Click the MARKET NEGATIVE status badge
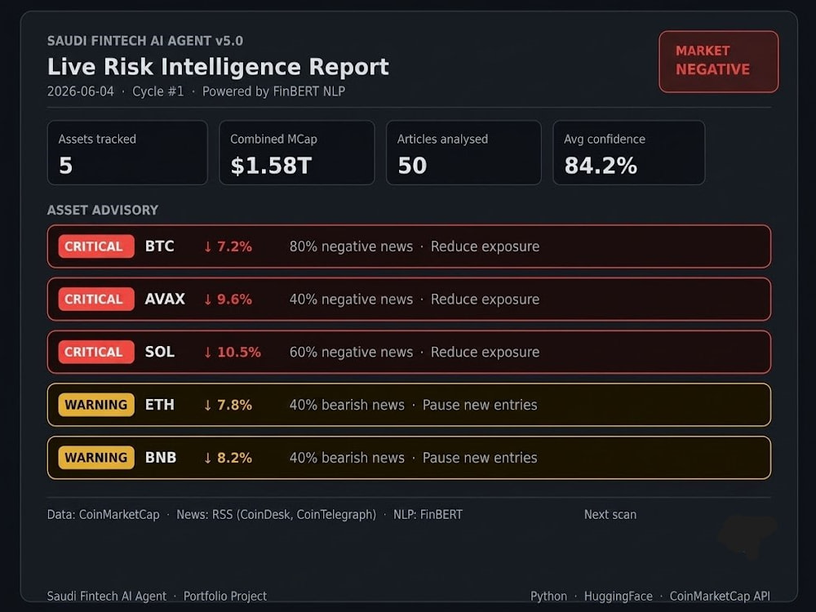 click(719, 61)
